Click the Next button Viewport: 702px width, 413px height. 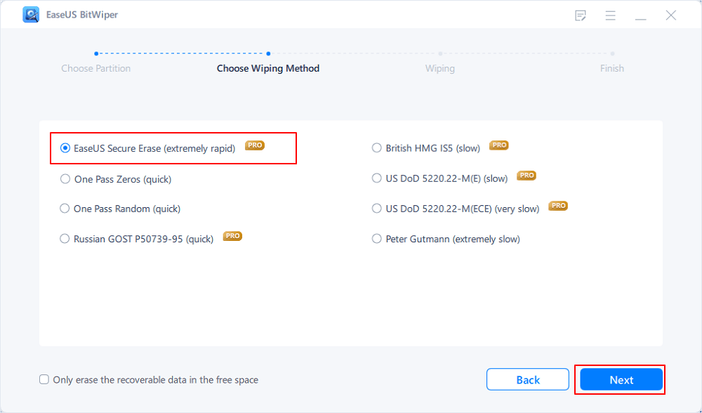coord(620,379)
